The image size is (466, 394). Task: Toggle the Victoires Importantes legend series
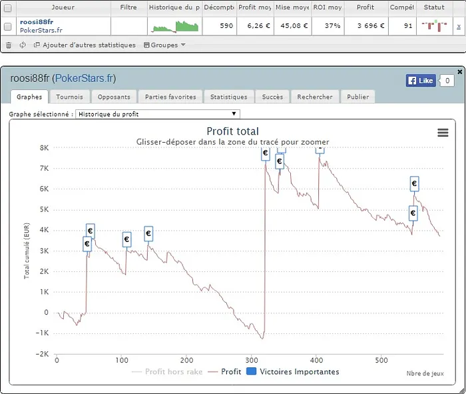pos(293,372)
